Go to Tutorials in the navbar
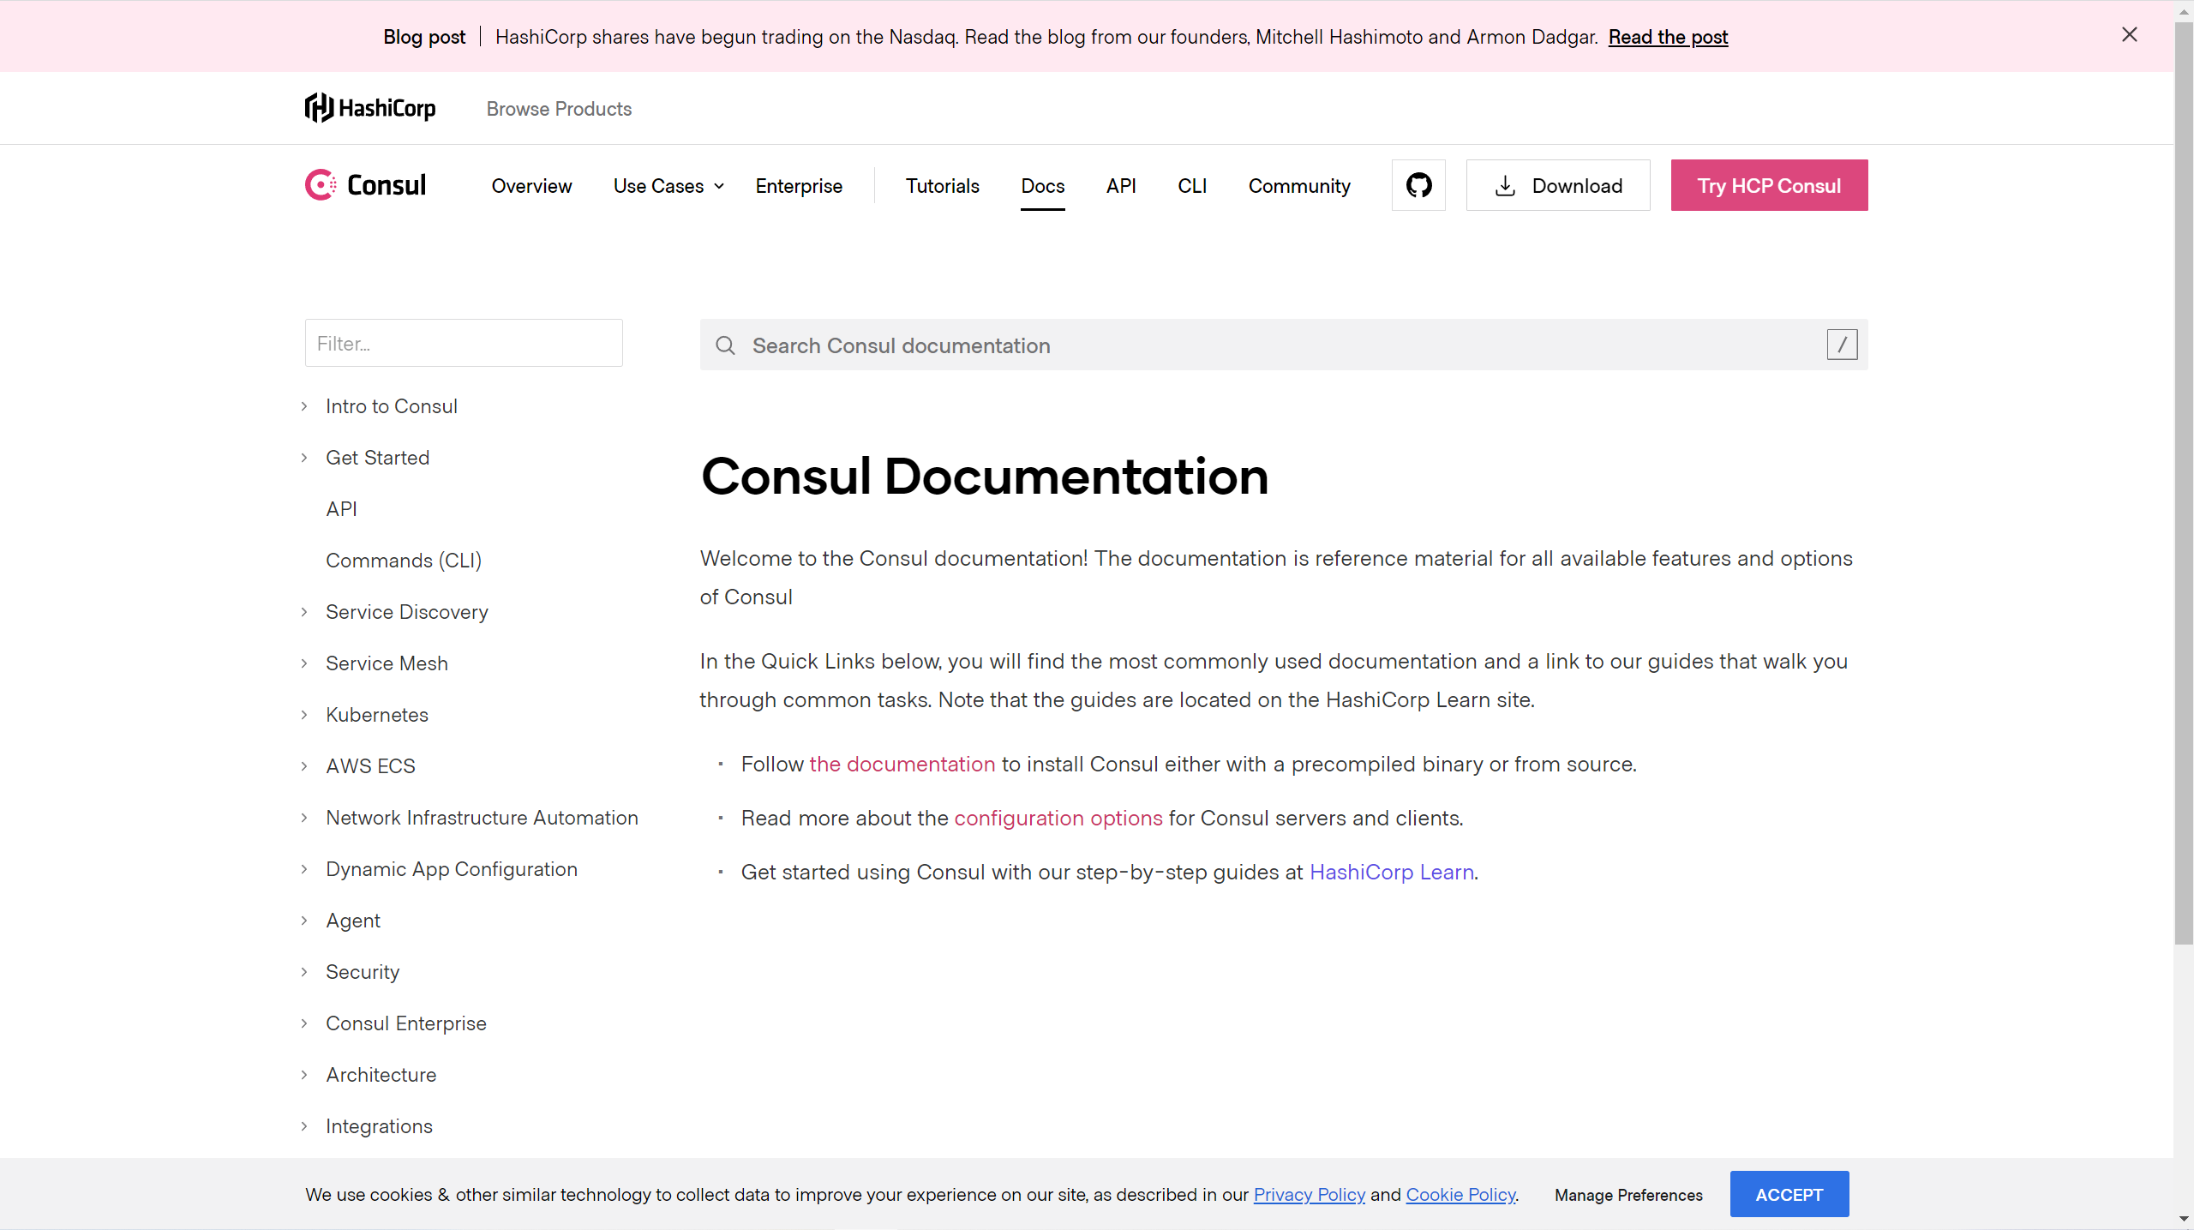 coord(942,186)
